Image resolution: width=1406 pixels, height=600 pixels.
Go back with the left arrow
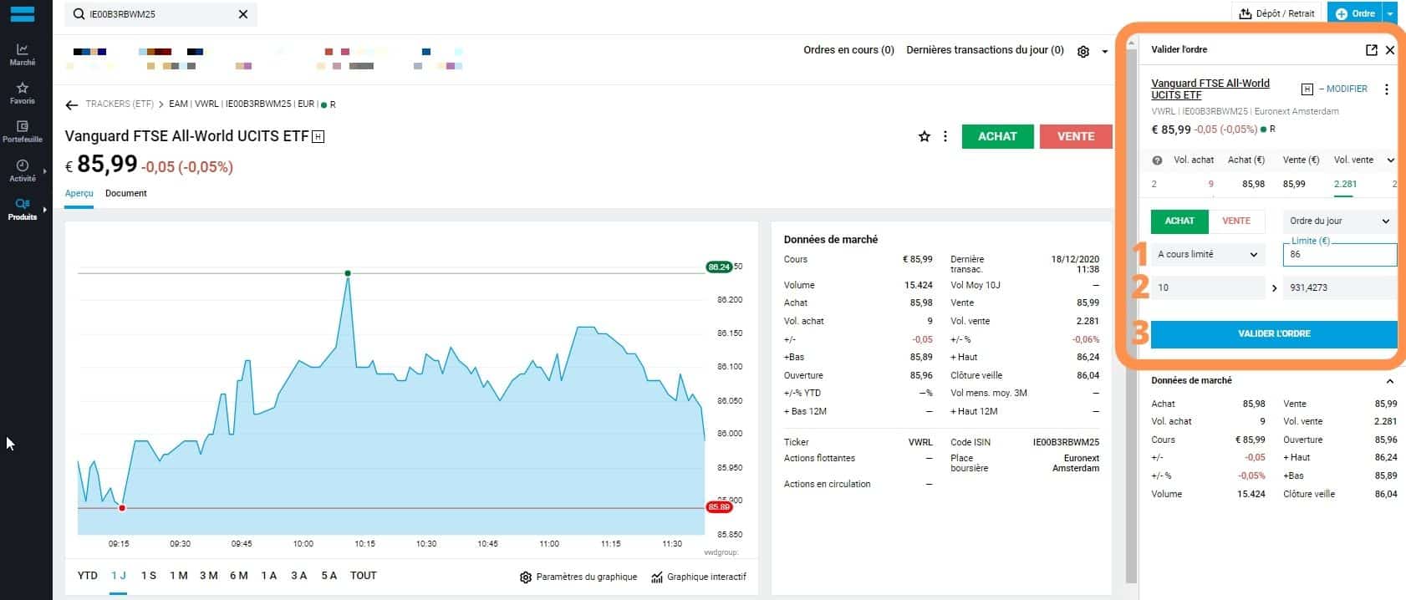pyautogui.click(x=72, y=104)
